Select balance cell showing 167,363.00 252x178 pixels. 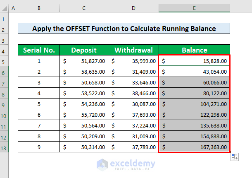tap(194, 147)
